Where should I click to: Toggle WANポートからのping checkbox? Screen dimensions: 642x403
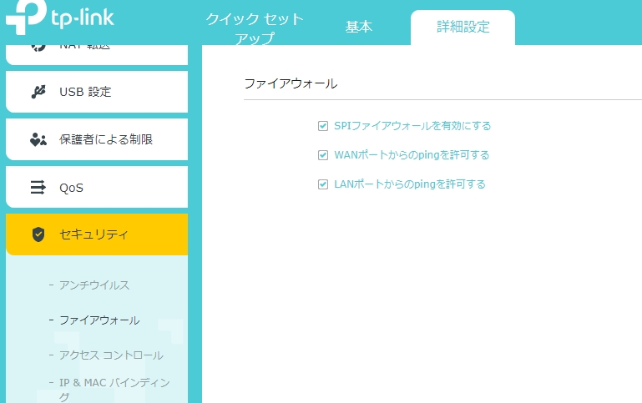322,155
